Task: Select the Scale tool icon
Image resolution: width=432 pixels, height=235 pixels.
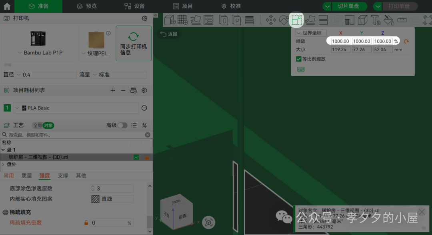Action: [x=296, y=20]
